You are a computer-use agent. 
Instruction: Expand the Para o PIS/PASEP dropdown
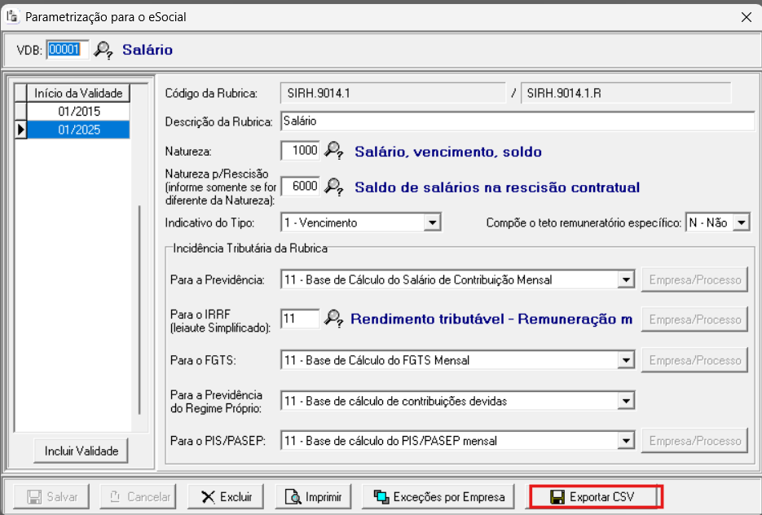[x=626, y=441]
